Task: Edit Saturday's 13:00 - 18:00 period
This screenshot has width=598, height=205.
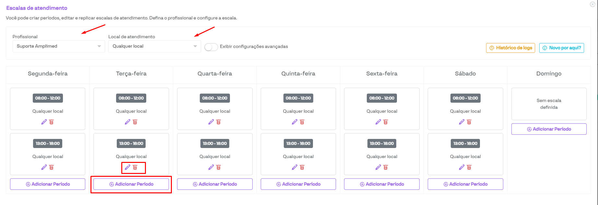Action: click(461, 167)
